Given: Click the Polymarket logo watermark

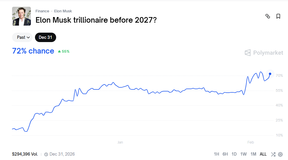Looking at the screenshot, I should (x=264, y=53).
